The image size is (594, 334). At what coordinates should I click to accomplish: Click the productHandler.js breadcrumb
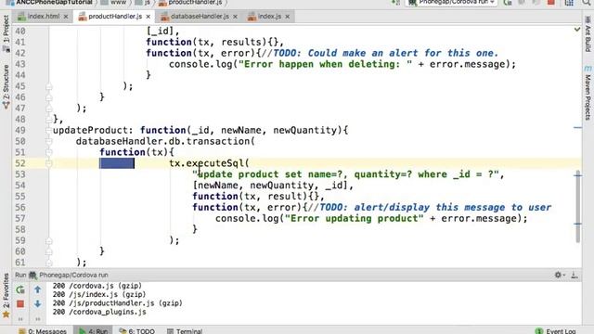[190, 2]
